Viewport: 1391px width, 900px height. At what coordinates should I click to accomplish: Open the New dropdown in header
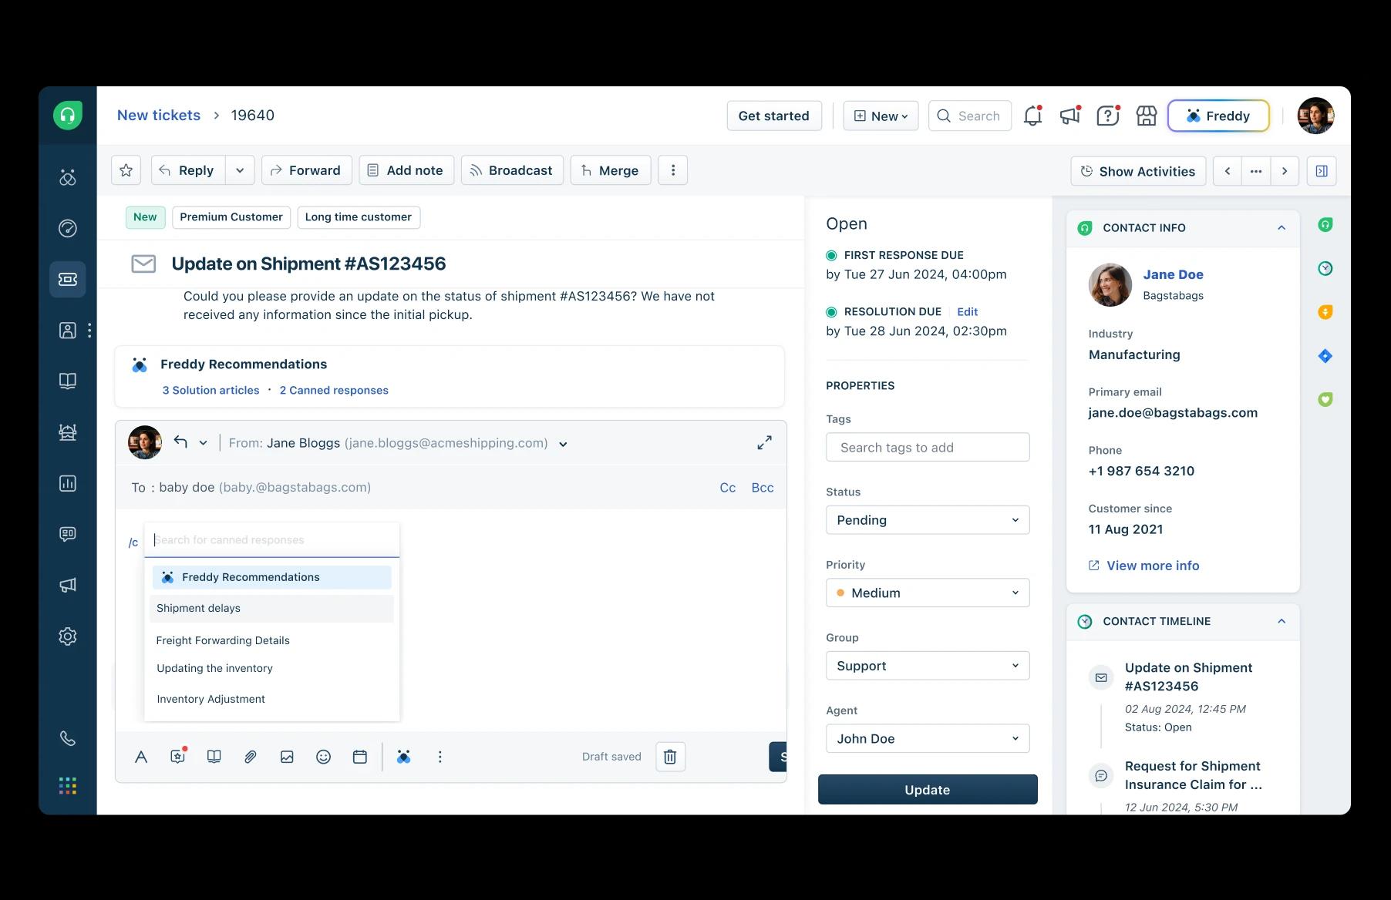(x=881, y=116)
